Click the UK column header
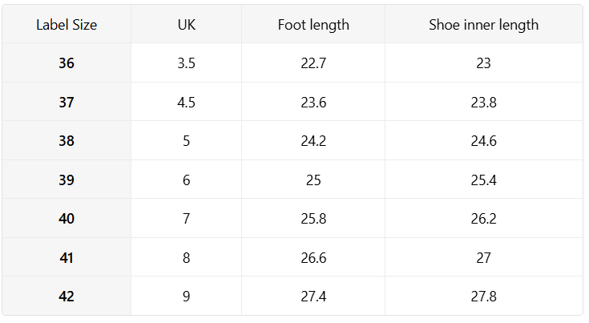This screenshot has width=589, height=323. coord(186,25)
